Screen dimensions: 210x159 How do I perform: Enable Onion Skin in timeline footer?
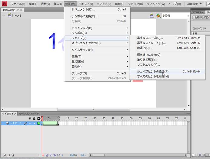(47, 155)
